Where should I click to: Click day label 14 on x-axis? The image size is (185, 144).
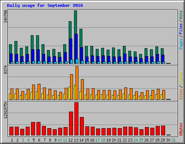81,140
